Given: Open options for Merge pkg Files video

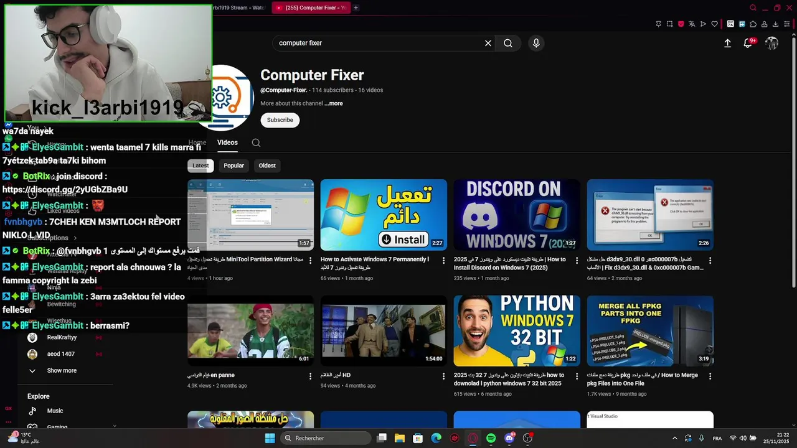Looking at the screenshot, I should pyautogui.click(x=710, y=376).
